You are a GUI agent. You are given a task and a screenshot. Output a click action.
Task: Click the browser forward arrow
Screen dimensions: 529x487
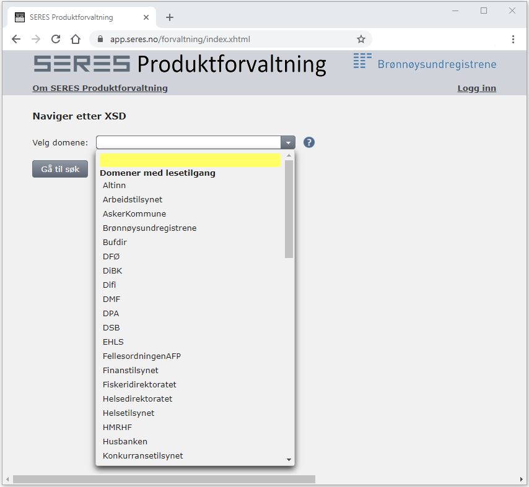(x=36, y=39)
